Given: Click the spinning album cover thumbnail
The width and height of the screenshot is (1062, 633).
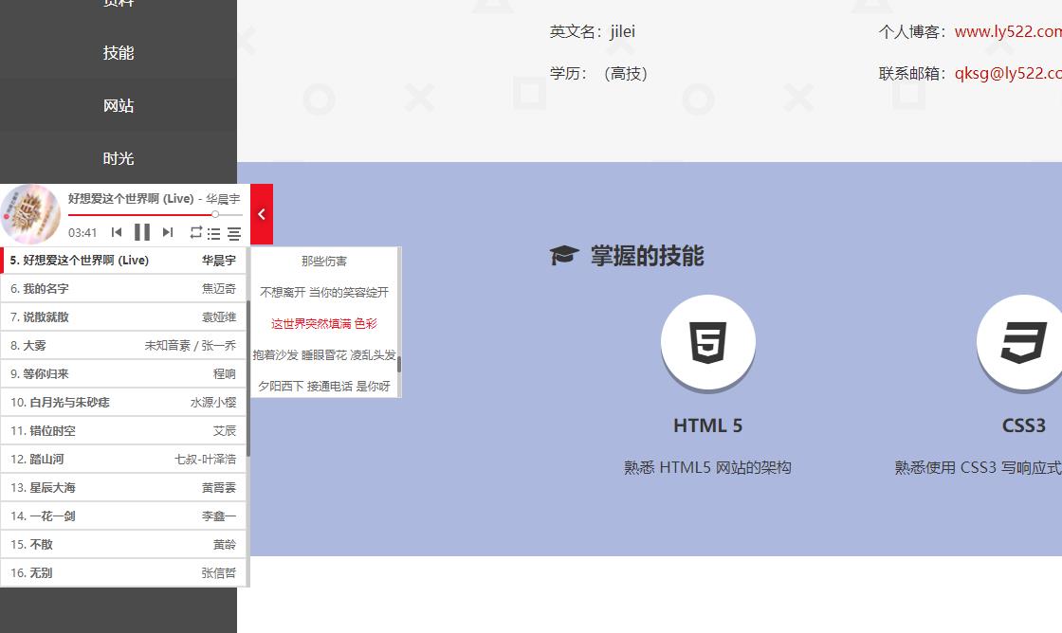Looking at the screenshot, I should [30, 213].
